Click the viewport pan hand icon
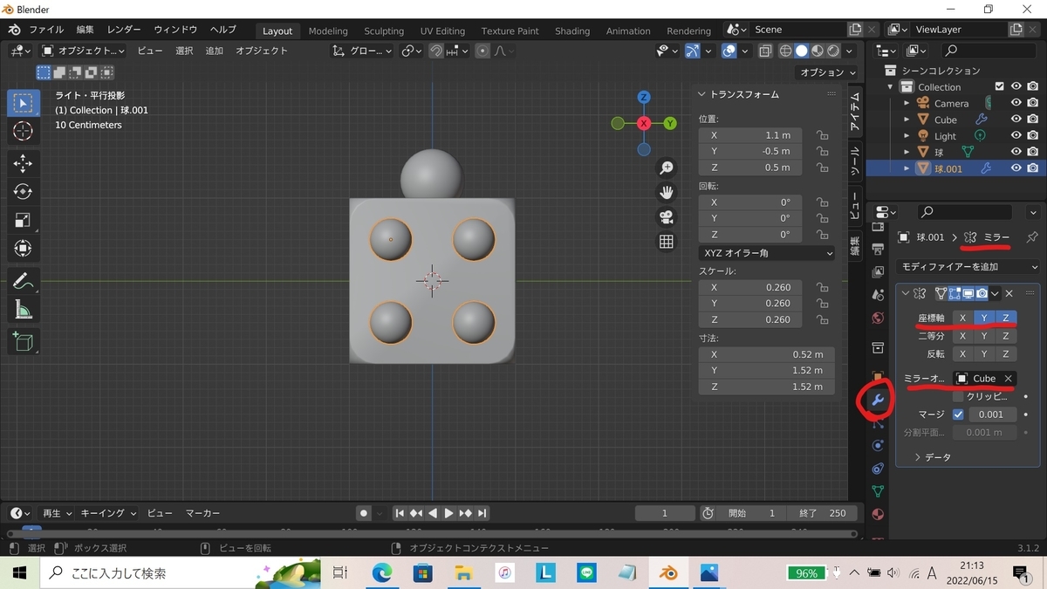This screenshot has height=589, width=1047. tap(667, 192)
